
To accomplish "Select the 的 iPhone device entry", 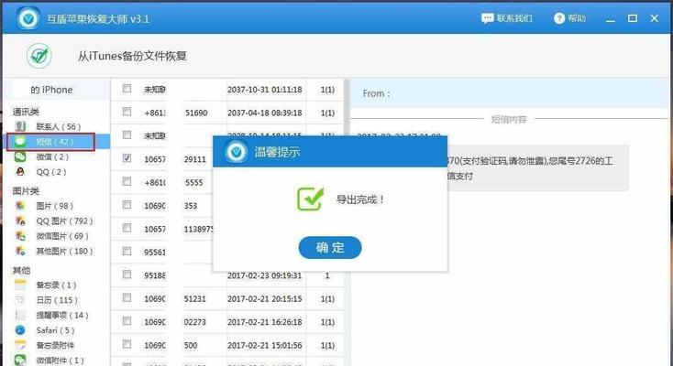I will [56, 90].
